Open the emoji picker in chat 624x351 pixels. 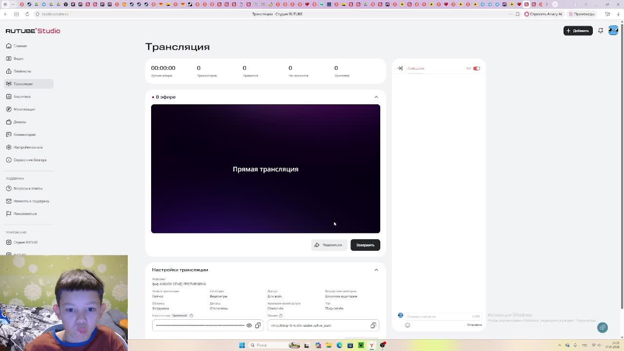[x=408, y=325]
